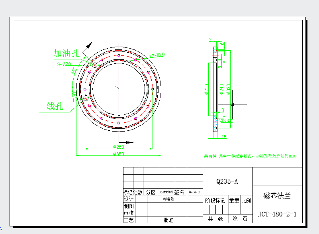319x234 pixels.
Task: Select the 磁芯法兰 part name
Action: coord(277,195)
